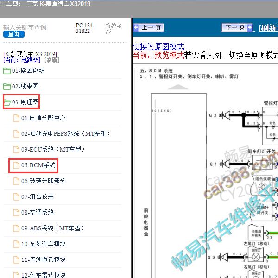Viewport: 278px width, 278px height.
Task: Switch to original image mode via 切换为原图模式
Action: (x=158, y=46)
